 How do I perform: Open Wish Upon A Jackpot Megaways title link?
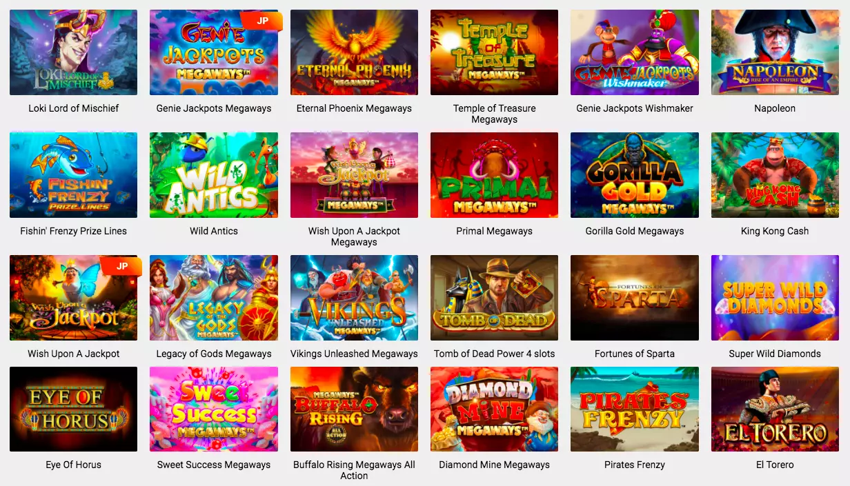(x=354, y=236)
